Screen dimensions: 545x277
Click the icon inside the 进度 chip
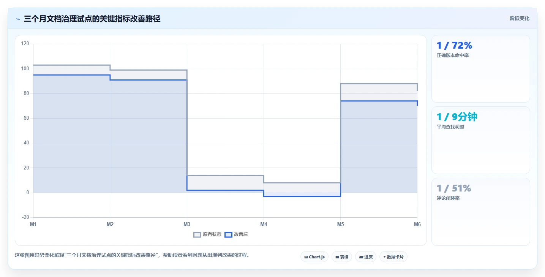(x=361, y=257)
